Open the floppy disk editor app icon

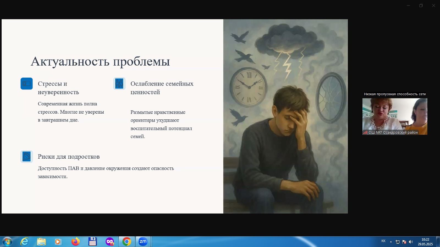click(x=93, y=242)
